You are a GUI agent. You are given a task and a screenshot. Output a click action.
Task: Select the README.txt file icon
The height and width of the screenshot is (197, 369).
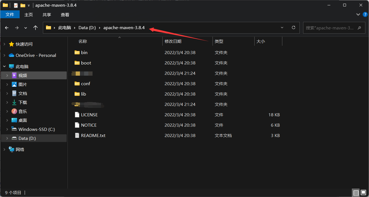click(77, 135)
